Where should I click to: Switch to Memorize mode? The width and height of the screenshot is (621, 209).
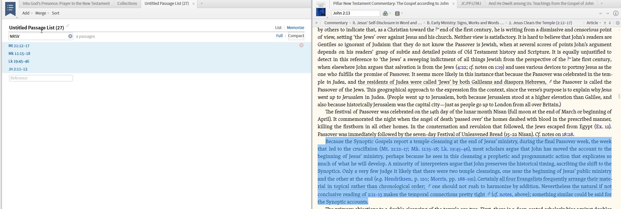pyautogui.click(x=295, y=28)
